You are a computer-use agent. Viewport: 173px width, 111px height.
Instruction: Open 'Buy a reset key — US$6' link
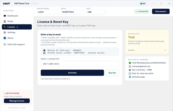[x=142, y=70]
